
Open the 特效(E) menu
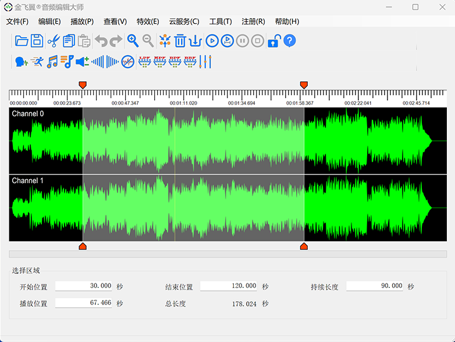tap(148, 22)
